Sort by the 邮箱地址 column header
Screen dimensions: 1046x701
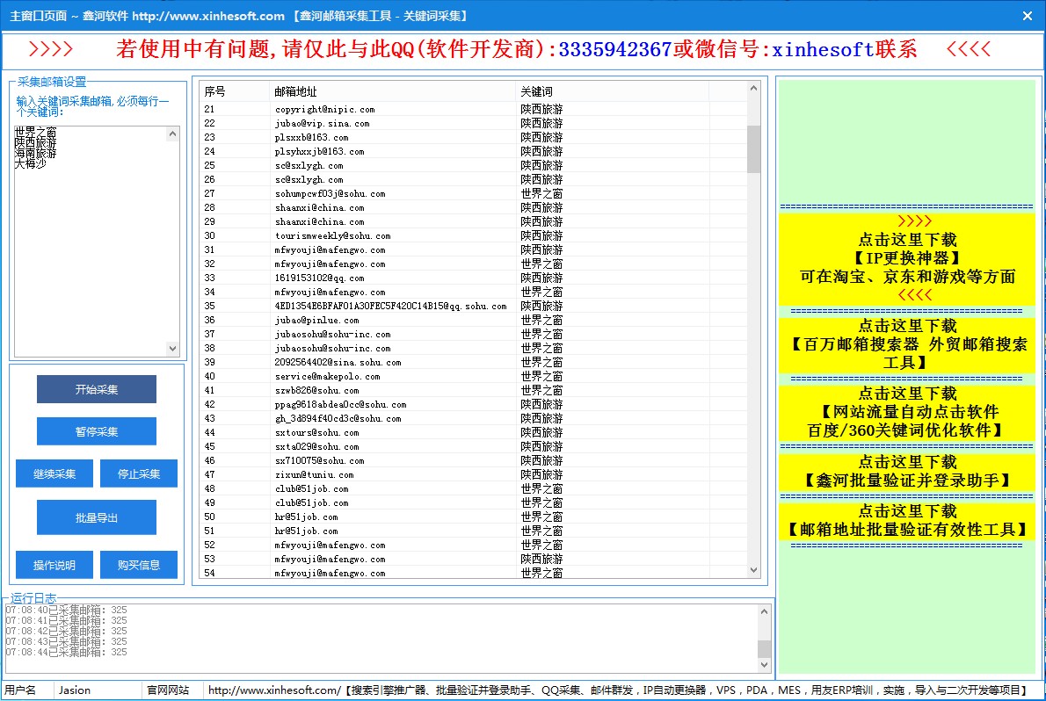coord(392,91)
